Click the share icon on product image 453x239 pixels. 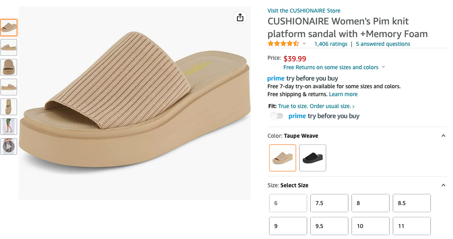[240, 18]
